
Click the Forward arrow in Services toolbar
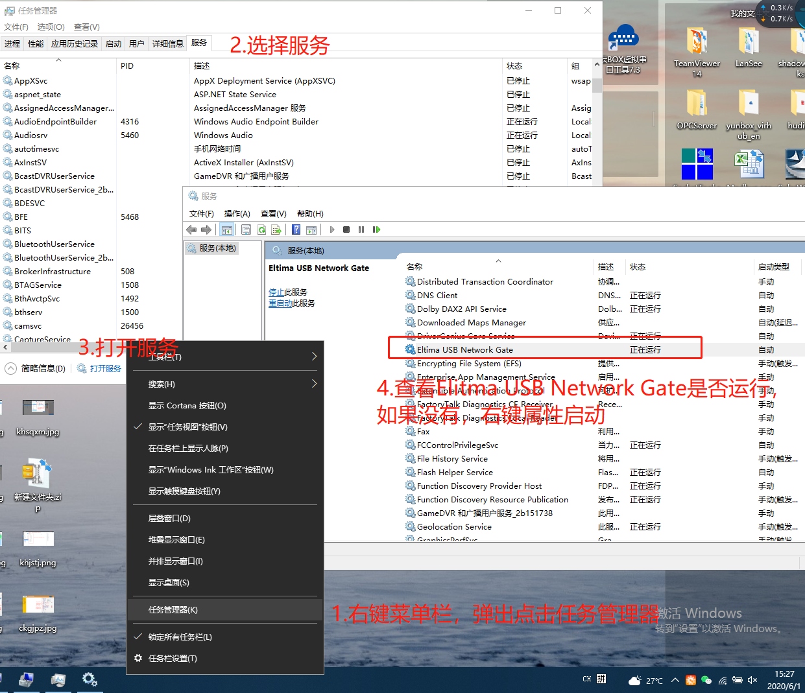tap(206, 229)
